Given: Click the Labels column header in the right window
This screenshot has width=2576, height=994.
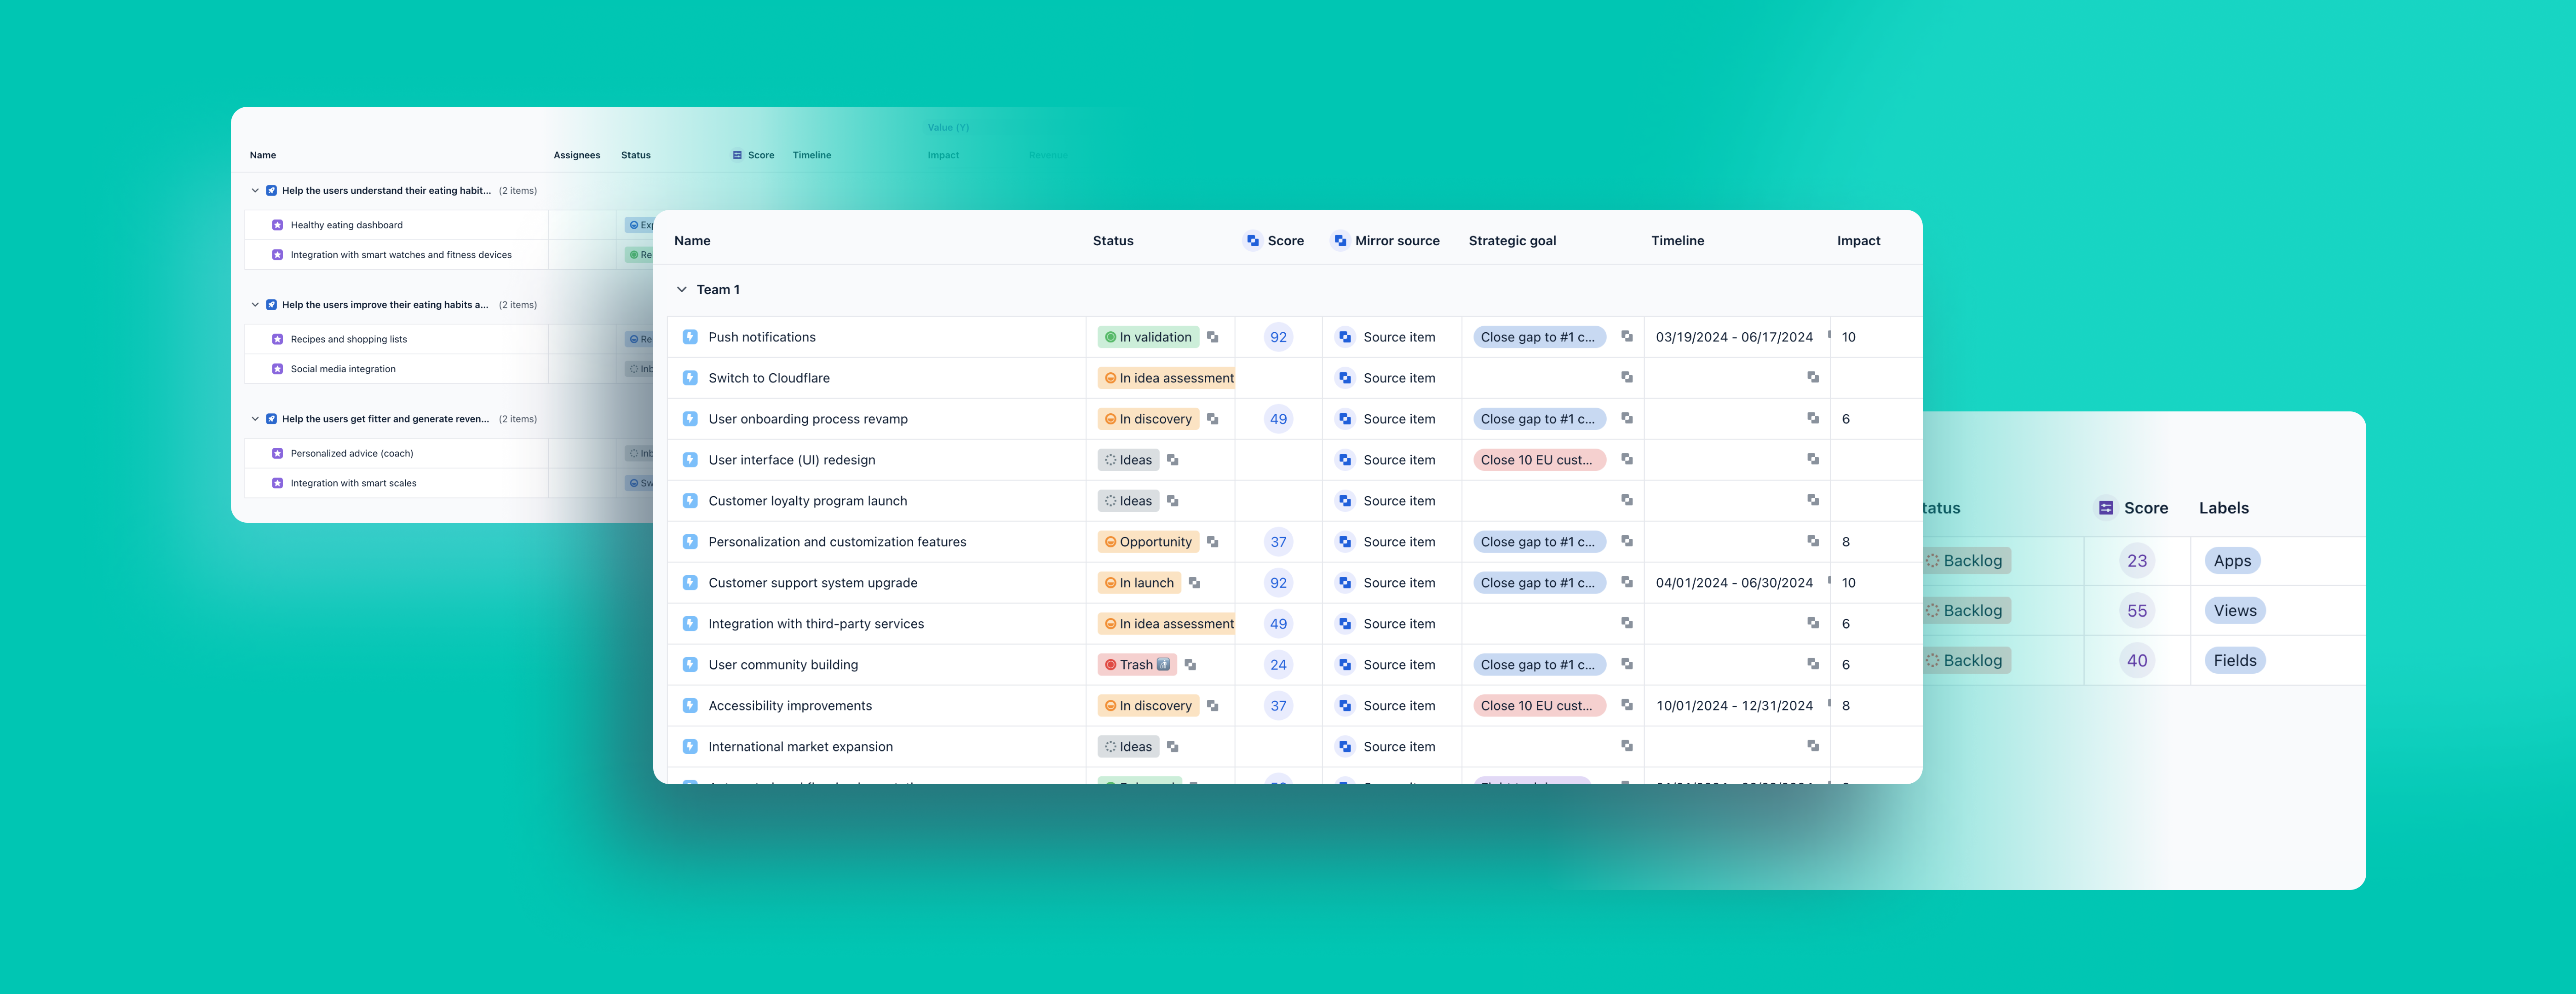Looking at the screenshot, I should coord(2223,508).
